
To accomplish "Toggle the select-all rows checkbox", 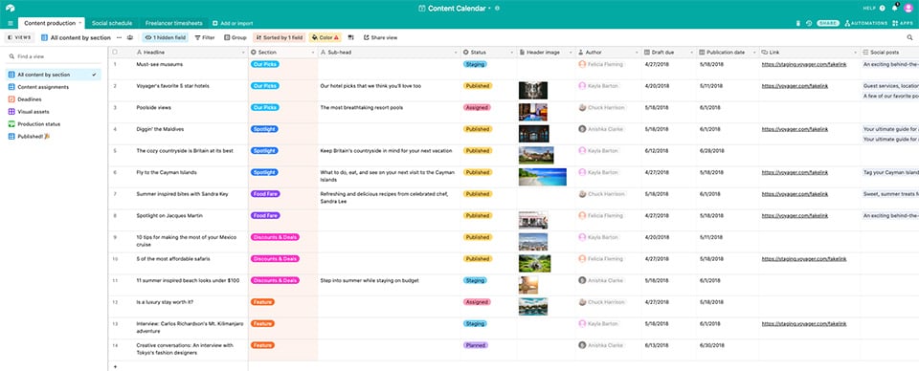I will point(115,52).
